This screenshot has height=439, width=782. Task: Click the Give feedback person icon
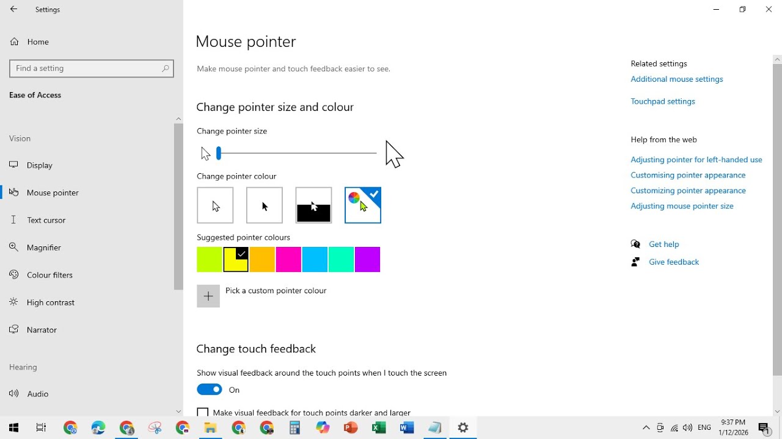tap(635, 262)
